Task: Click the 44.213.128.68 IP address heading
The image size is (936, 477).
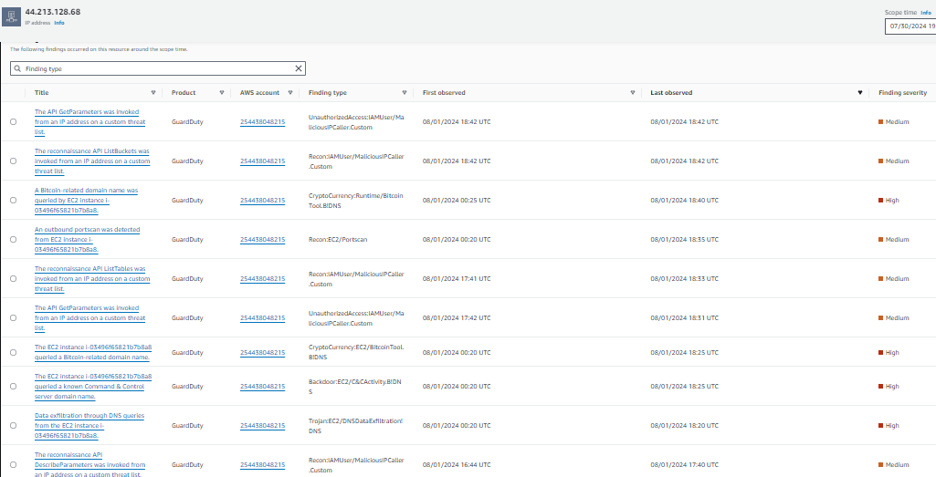Action: tap(53, 12)
